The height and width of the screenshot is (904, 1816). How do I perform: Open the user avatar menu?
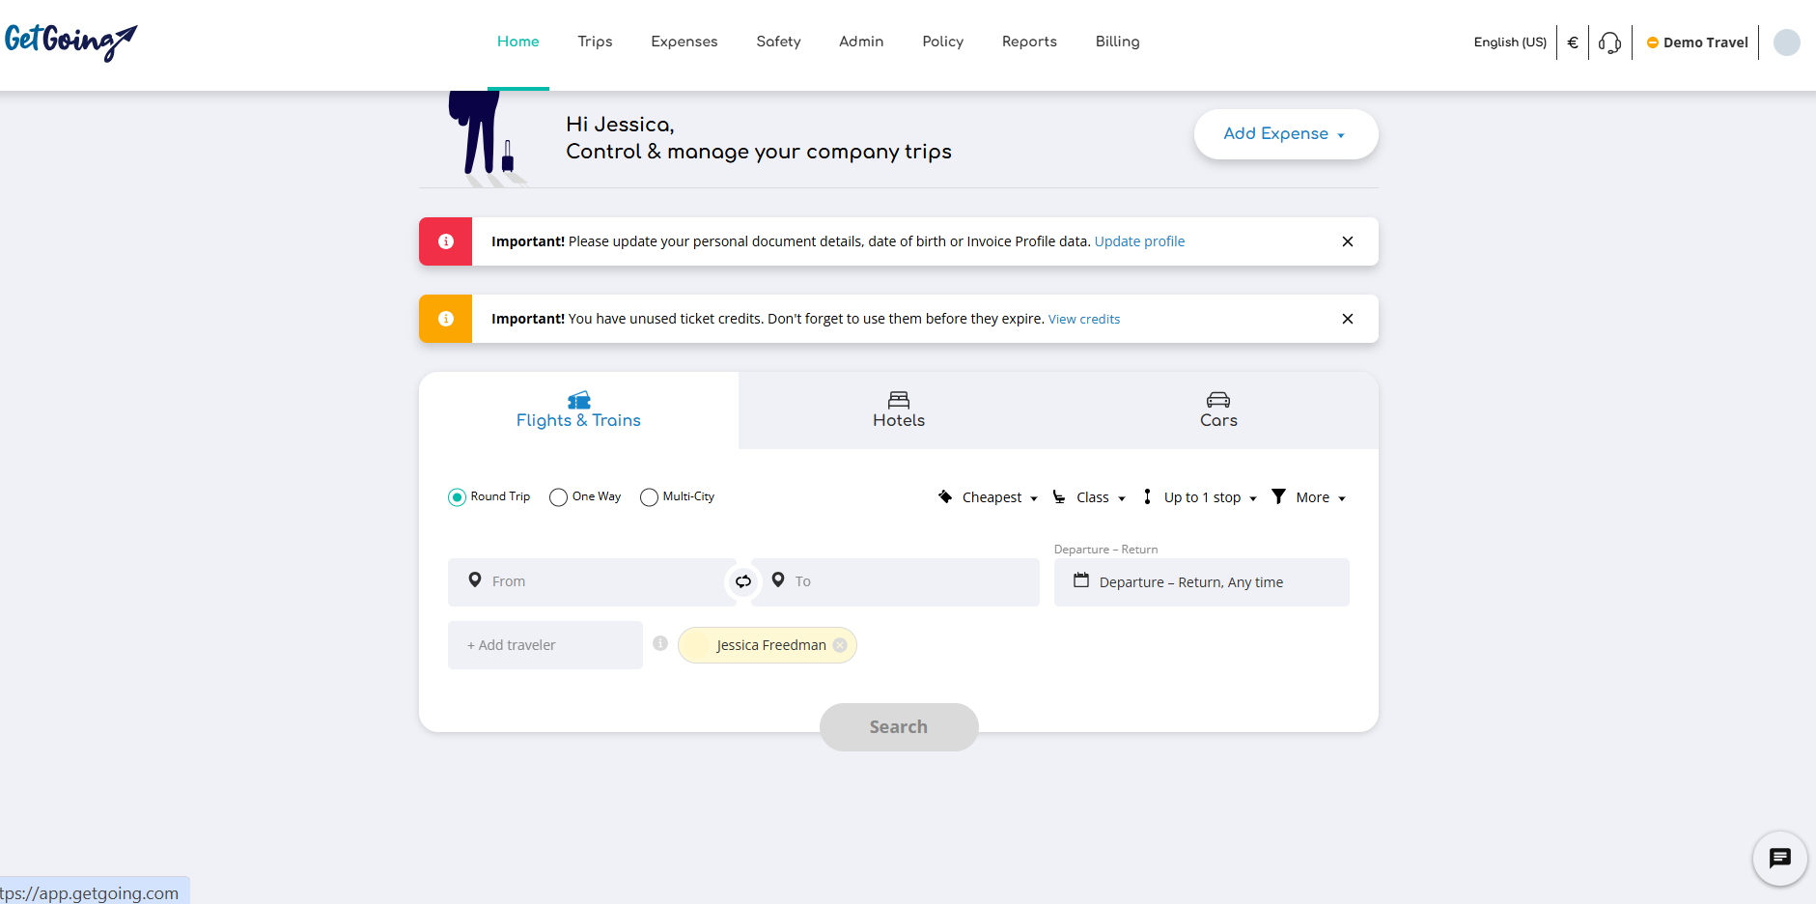(x=1787, y=42)
